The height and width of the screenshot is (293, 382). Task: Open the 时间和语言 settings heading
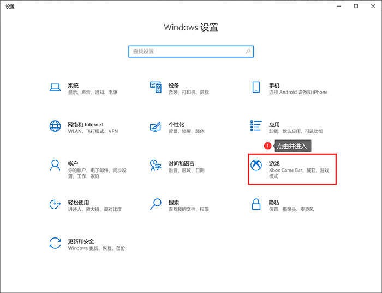pos(182,163)
